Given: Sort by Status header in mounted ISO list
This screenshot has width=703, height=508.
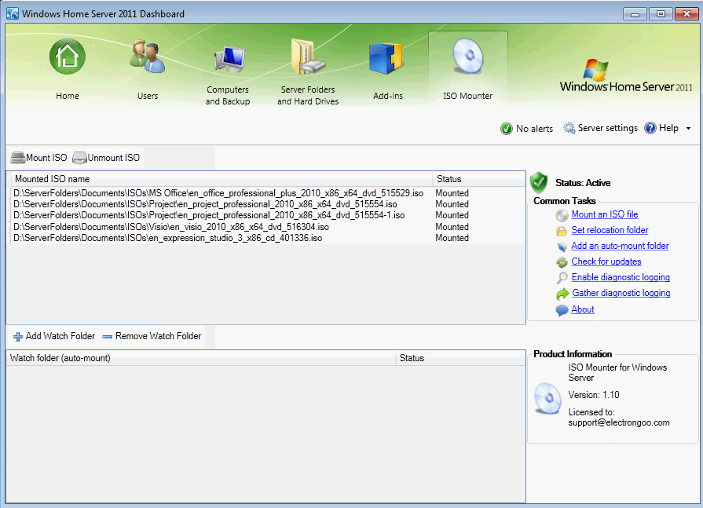Looking at the screenshot, I should pos(479,179).
